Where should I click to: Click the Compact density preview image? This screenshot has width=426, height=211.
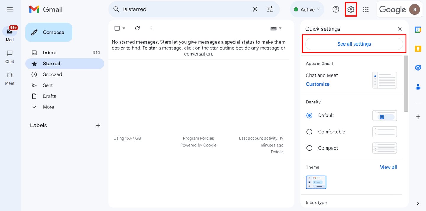point(385,148)
